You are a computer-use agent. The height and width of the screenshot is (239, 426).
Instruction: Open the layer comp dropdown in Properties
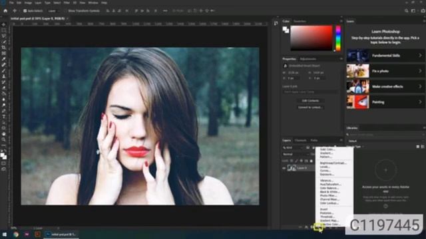tap(311, 92)
